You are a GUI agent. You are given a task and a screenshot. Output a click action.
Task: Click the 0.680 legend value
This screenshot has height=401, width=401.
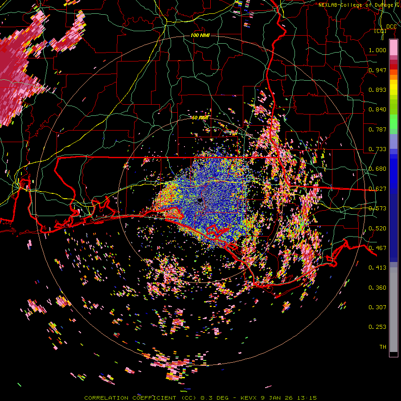point(377,169)
